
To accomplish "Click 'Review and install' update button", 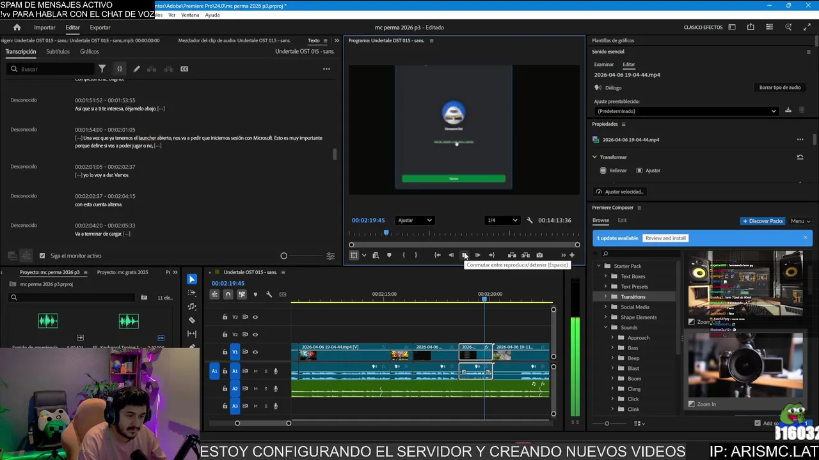I will [x=665, y=238].
